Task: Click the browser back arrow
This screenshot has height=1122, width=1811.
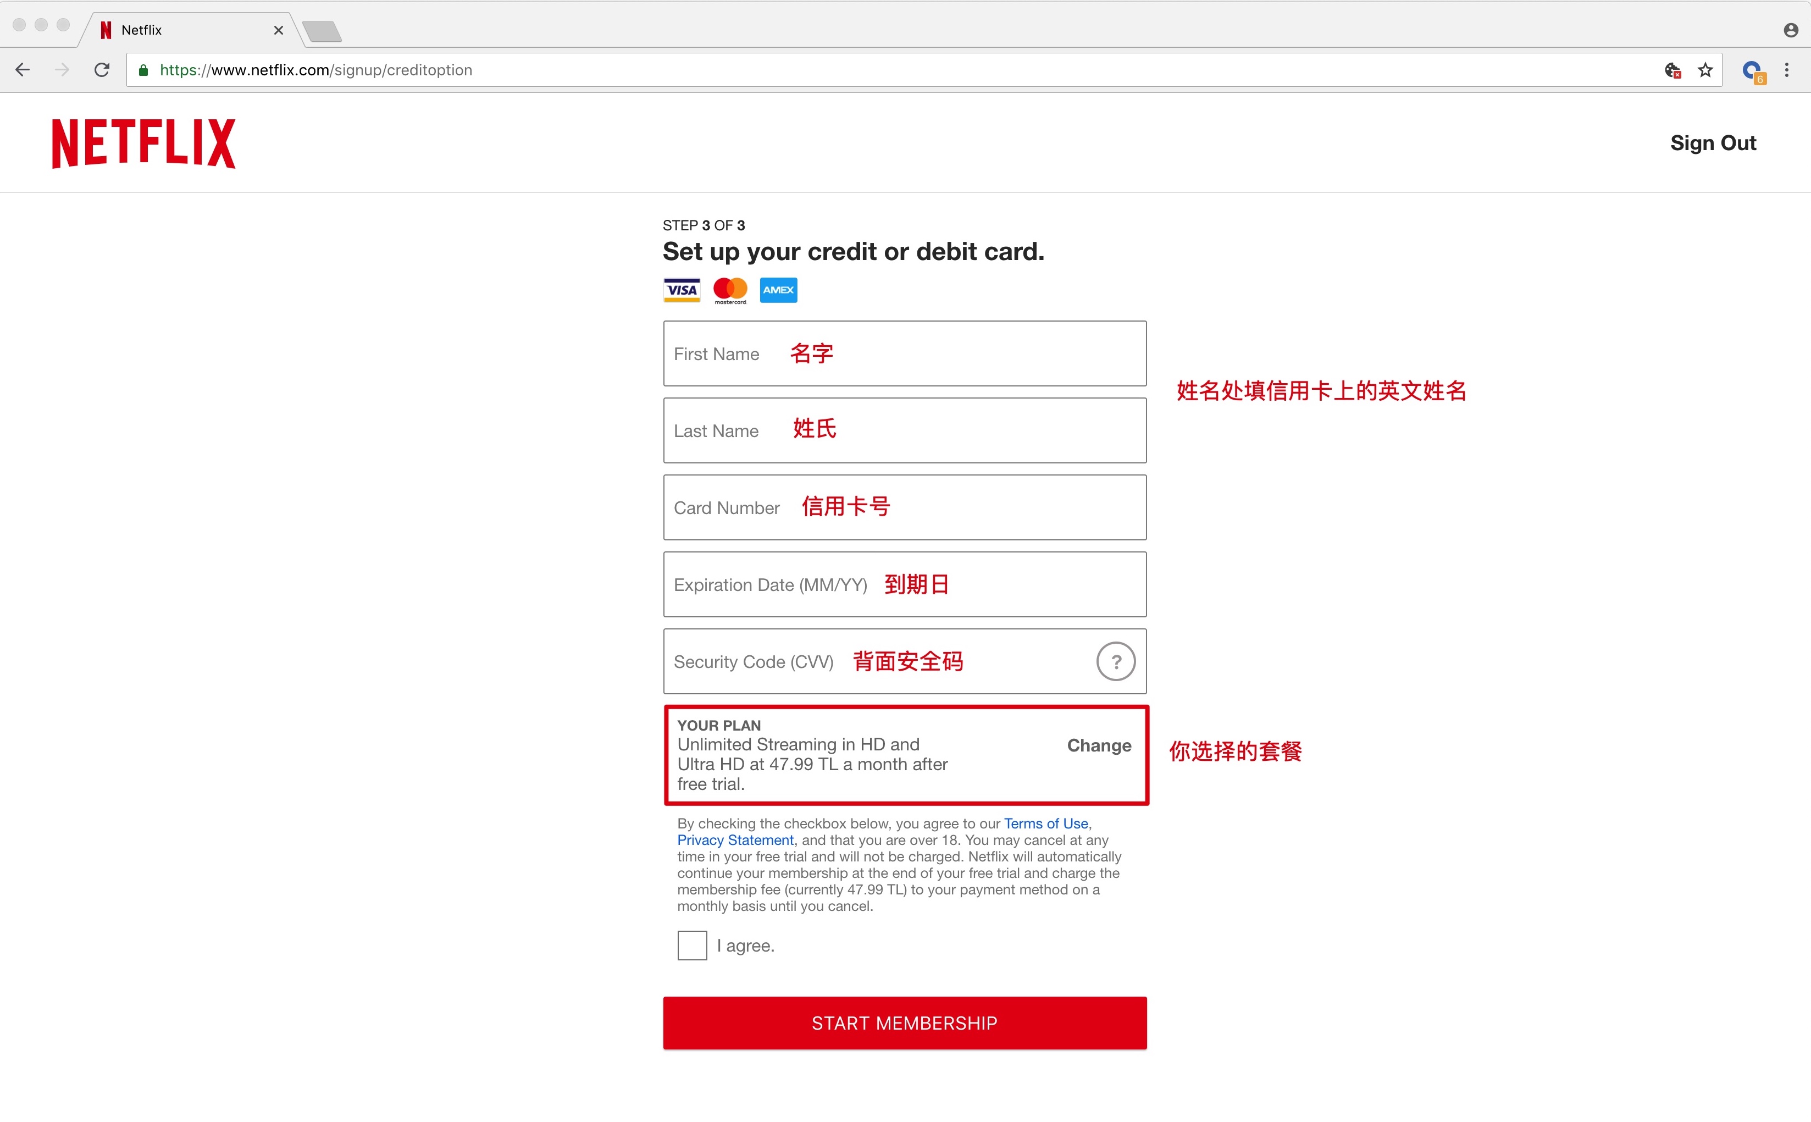Action: (x=23, y=70)
